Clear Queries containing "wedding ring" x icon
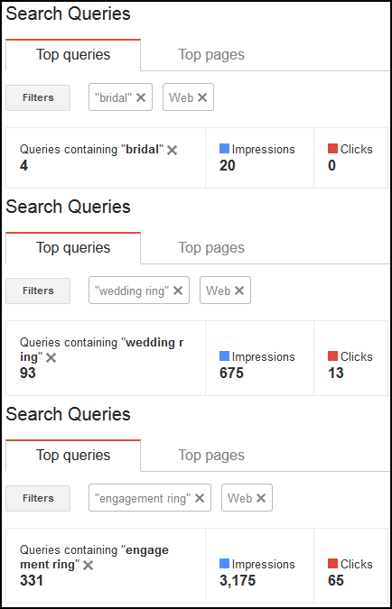392x609 pixels. click(x=51, y=357)
